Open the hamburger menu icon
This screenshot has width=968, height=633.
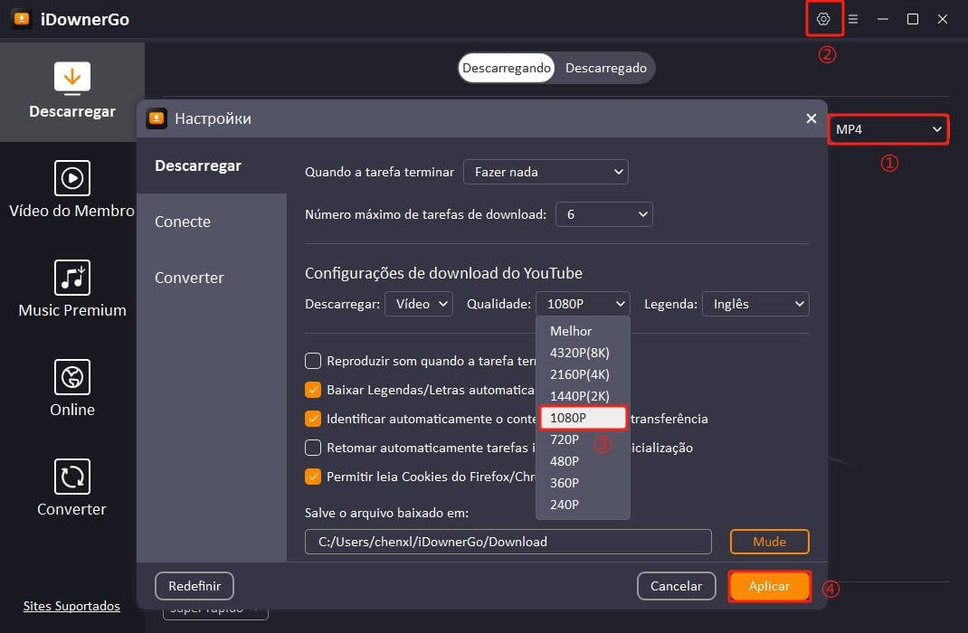tap(853, 19)
